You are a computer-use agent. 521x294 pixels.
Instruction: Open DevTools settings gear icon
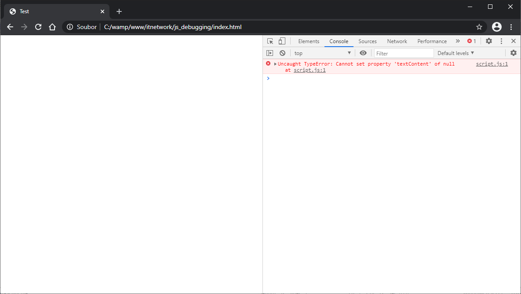coord(489,41)
